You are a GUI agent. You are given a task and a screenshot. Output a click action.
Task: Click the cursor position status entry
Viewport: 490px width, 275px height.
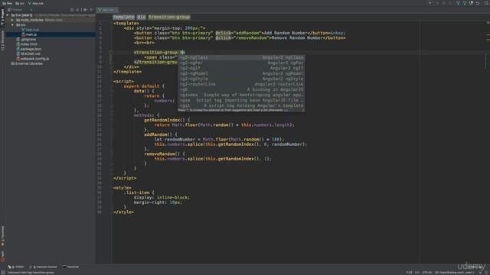tap(409, 273)
